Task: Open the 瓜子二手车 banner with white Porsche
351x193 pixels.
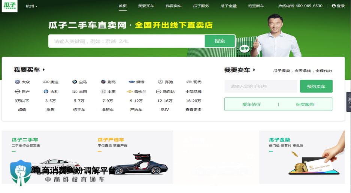Action: (x=45, y=157)
